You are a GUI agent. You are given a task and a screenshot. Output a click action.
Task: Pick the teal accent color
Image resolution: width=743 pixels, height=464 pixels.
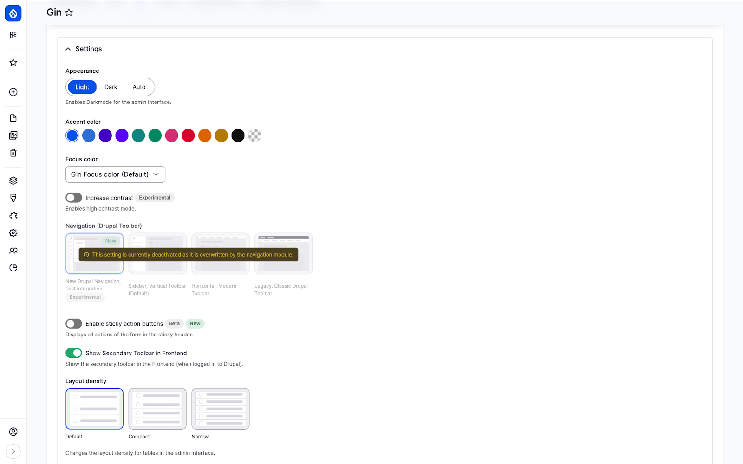click(138, 135)
